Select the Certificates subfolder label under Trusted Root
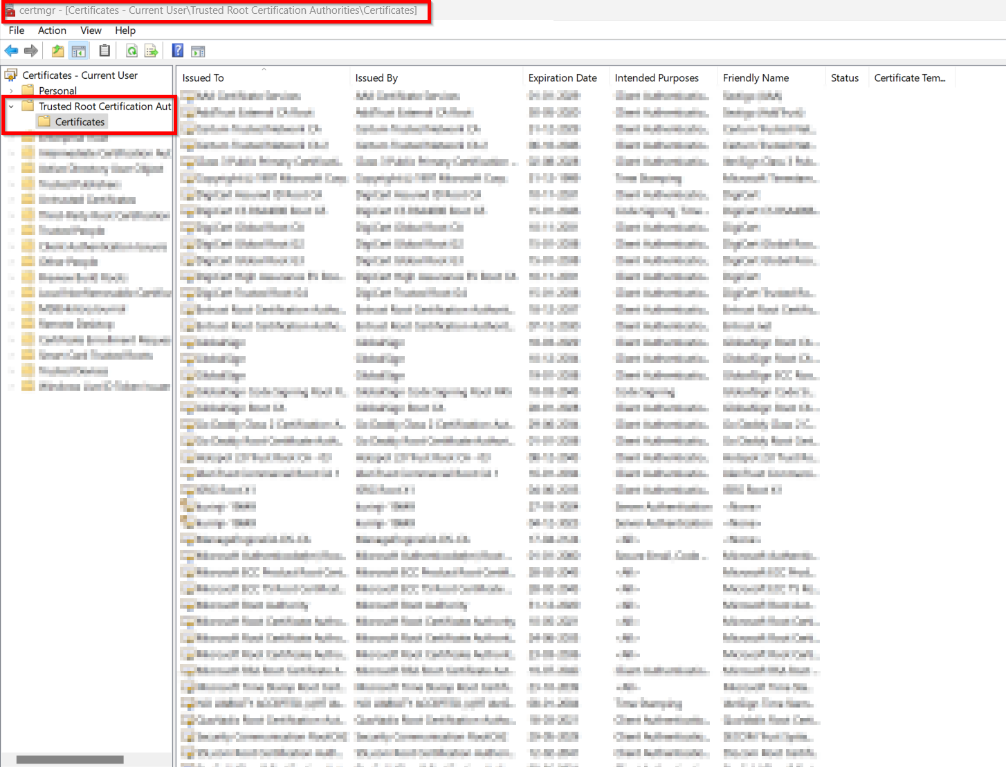 [x=80, y=122]
